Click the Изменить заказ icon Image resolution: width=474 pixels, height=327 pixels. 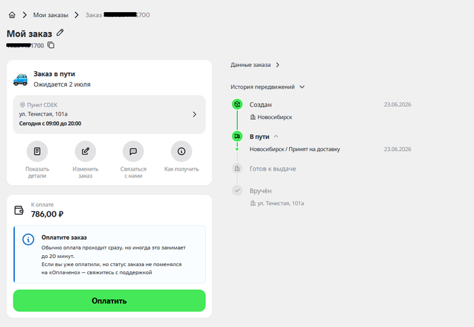(x=85, y=152)
